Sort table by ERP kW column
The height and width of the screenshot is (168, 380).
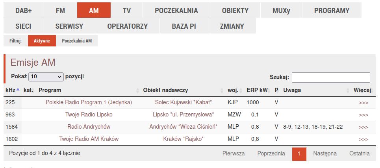click(x=257, y=90)
